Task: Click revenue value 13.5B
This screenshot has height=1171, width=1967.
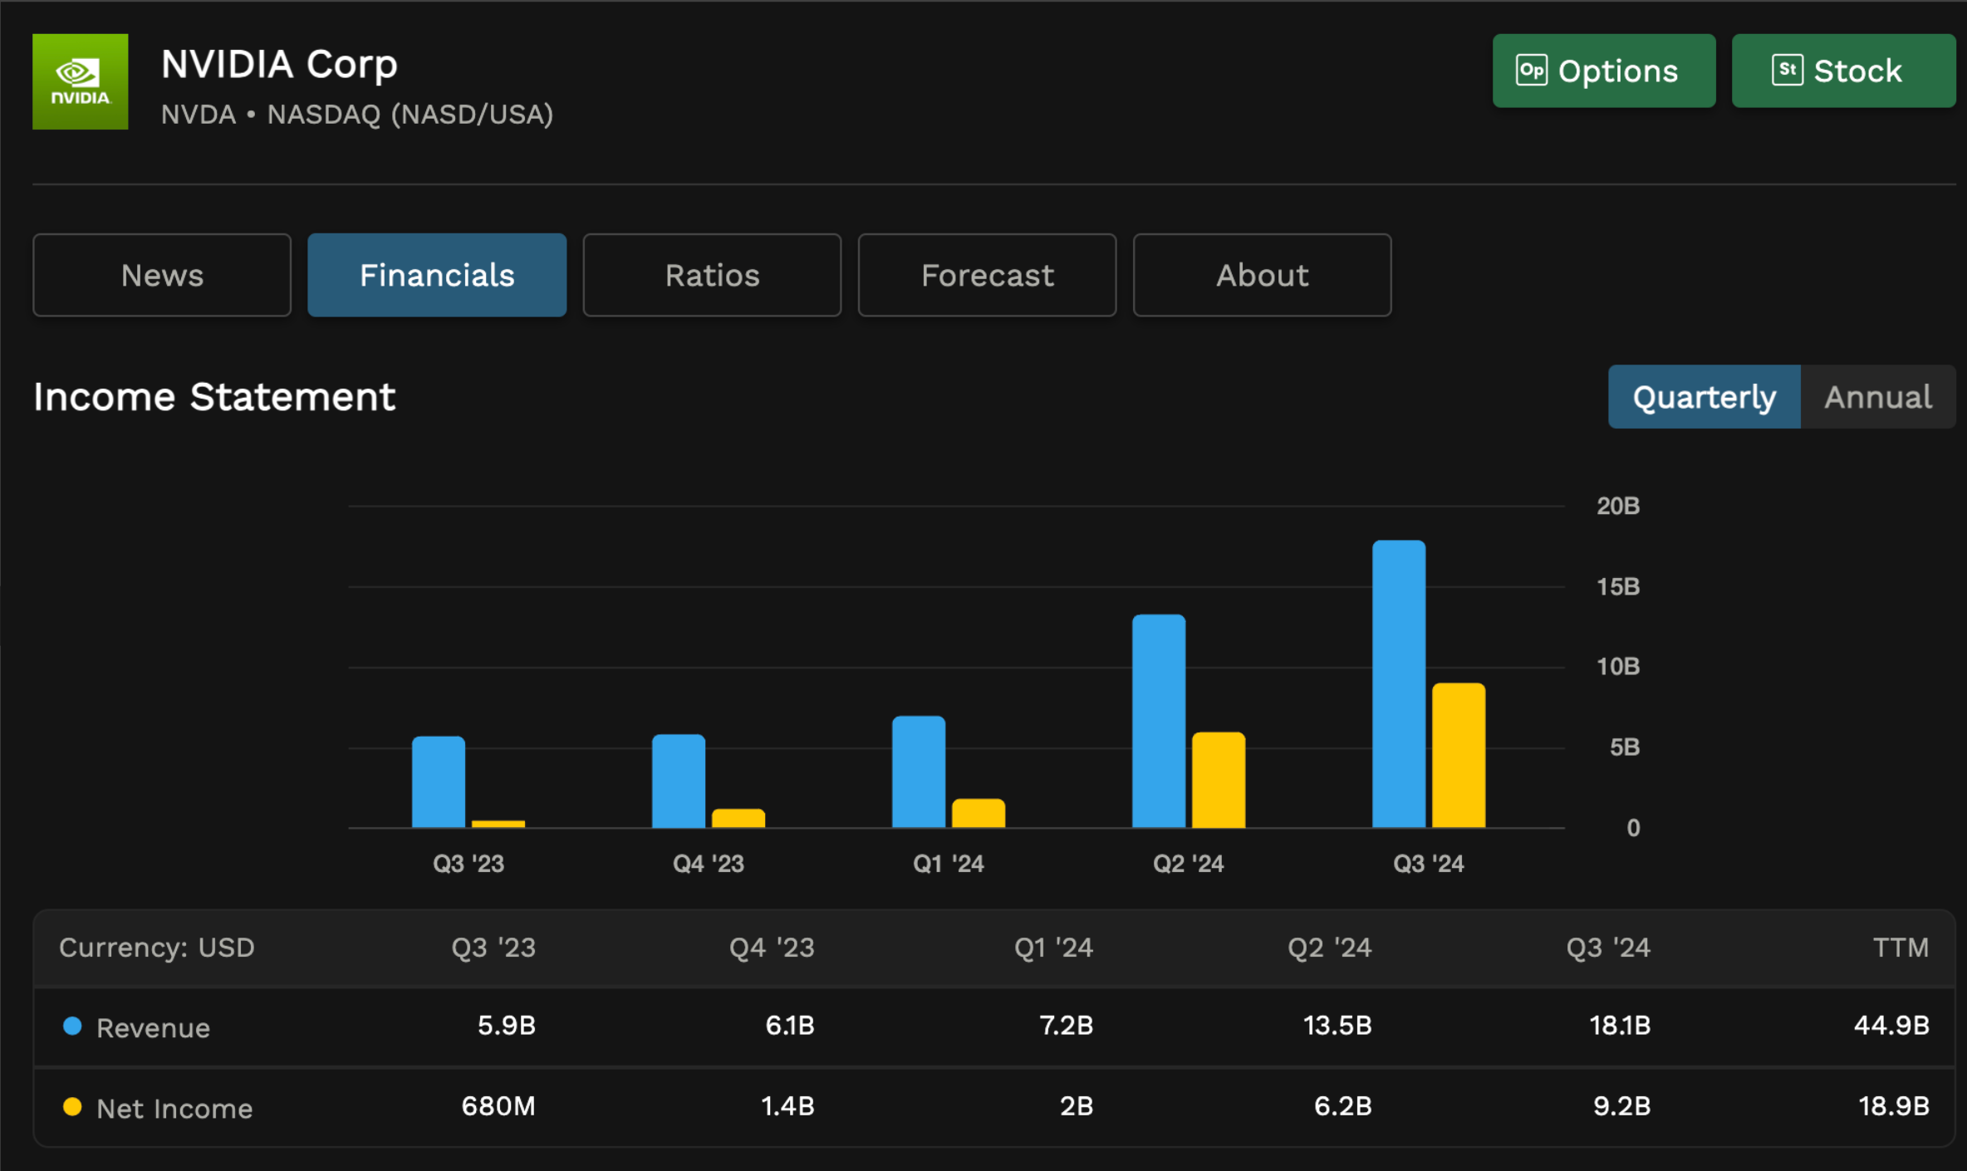Action: pos(1337,1026)
